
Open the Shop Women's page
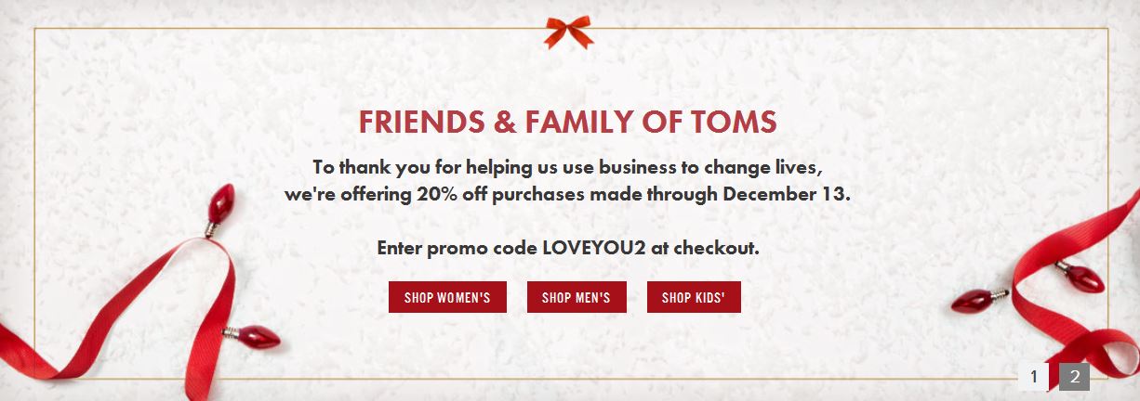click(447, 297)
